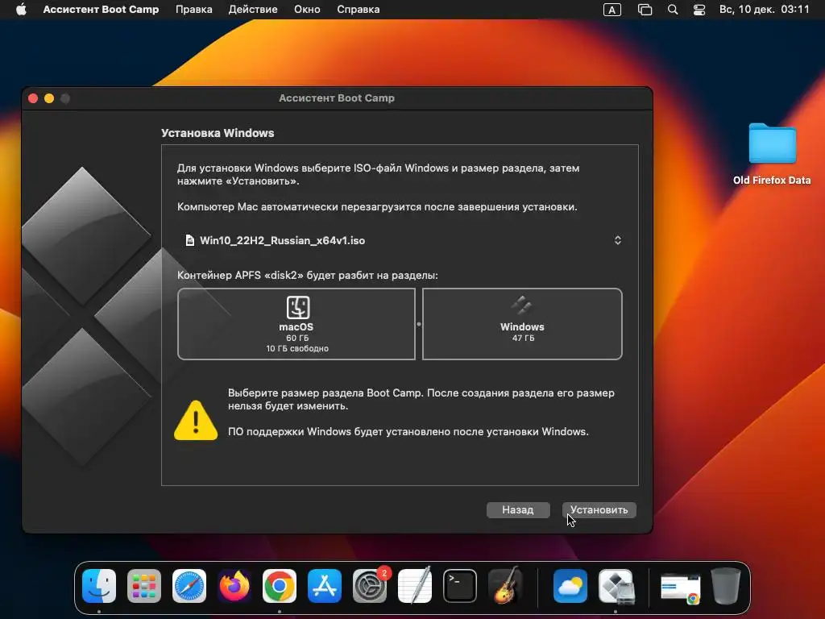This screenshot has width=825, height=619.
Task: Click the ISO document file icon
Action: coord(190,240)
